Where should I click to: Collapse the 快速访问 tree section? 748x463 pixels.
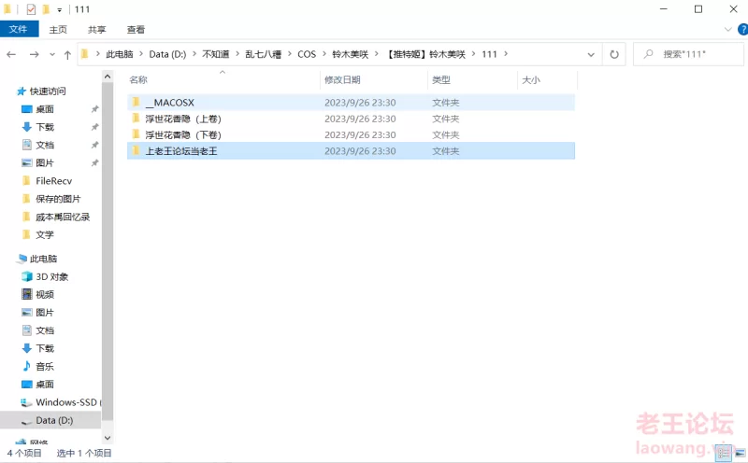coord(8,91)
